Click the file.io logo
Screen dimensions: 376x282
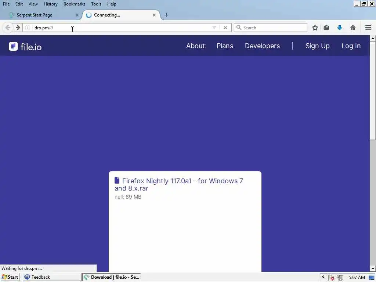(x=25, y=47)
